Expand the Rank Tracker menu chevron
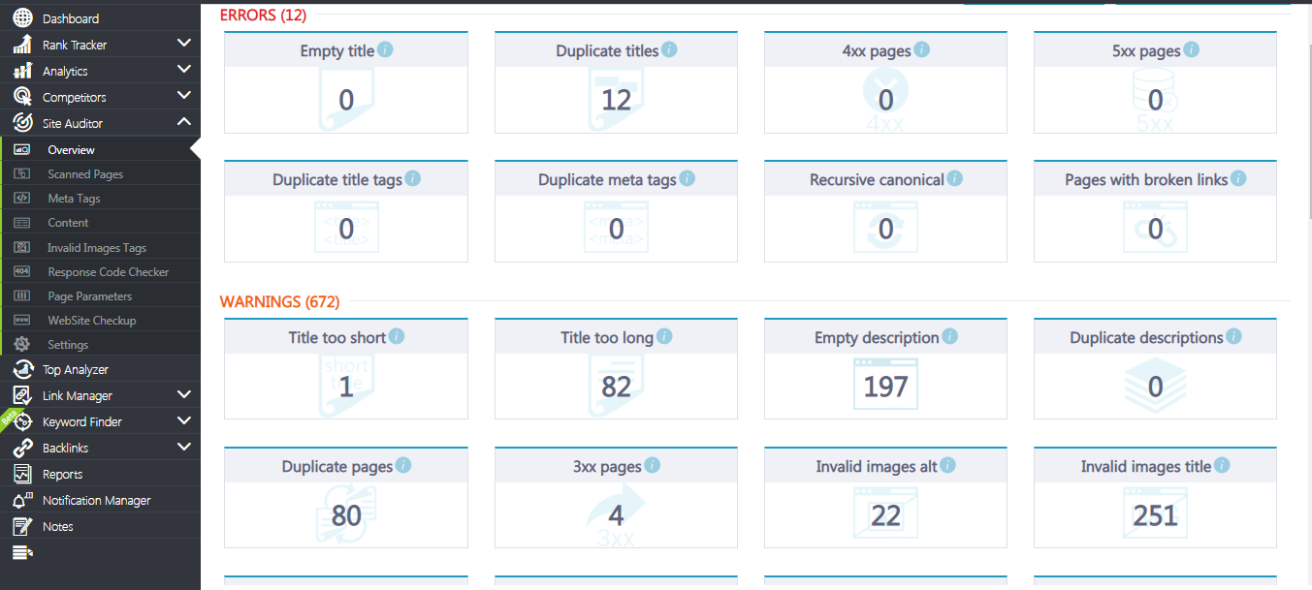 pyautogui.click(x=184, y=44)
